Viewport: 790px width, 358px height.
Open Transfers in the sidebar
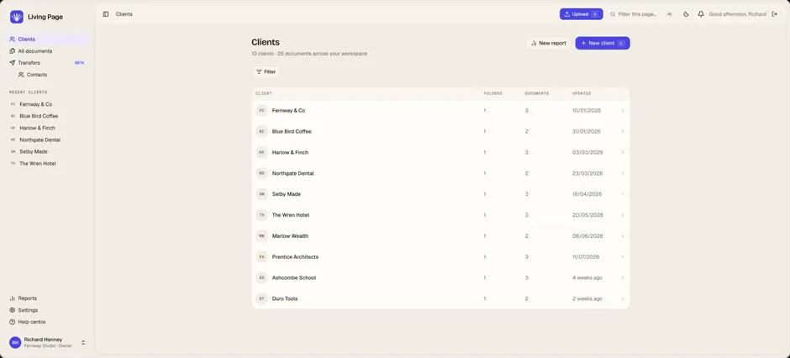(49, 63)
